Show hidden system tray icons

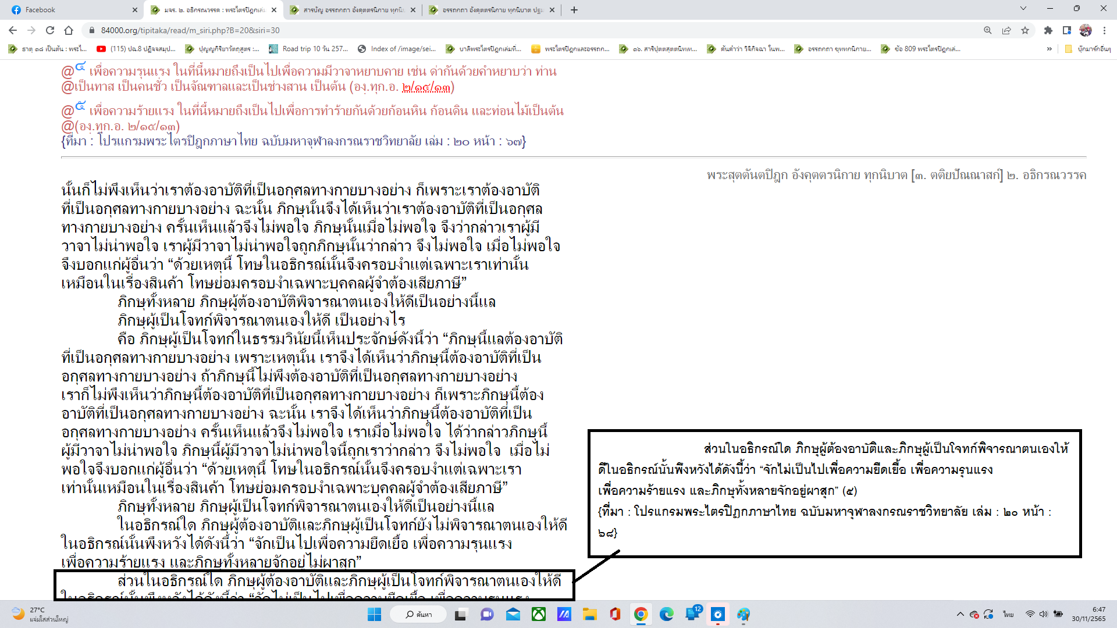coord(960,614)
